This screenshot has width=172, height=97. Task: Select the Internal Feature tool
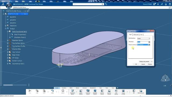tap(102, 92)
